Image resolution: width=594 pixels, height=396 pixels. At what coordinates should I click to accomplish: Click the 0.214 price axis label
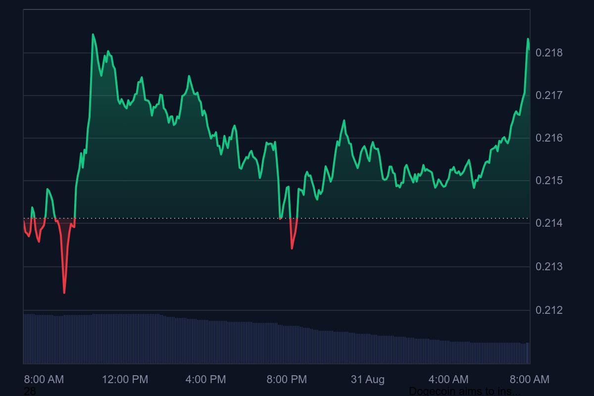549,223
